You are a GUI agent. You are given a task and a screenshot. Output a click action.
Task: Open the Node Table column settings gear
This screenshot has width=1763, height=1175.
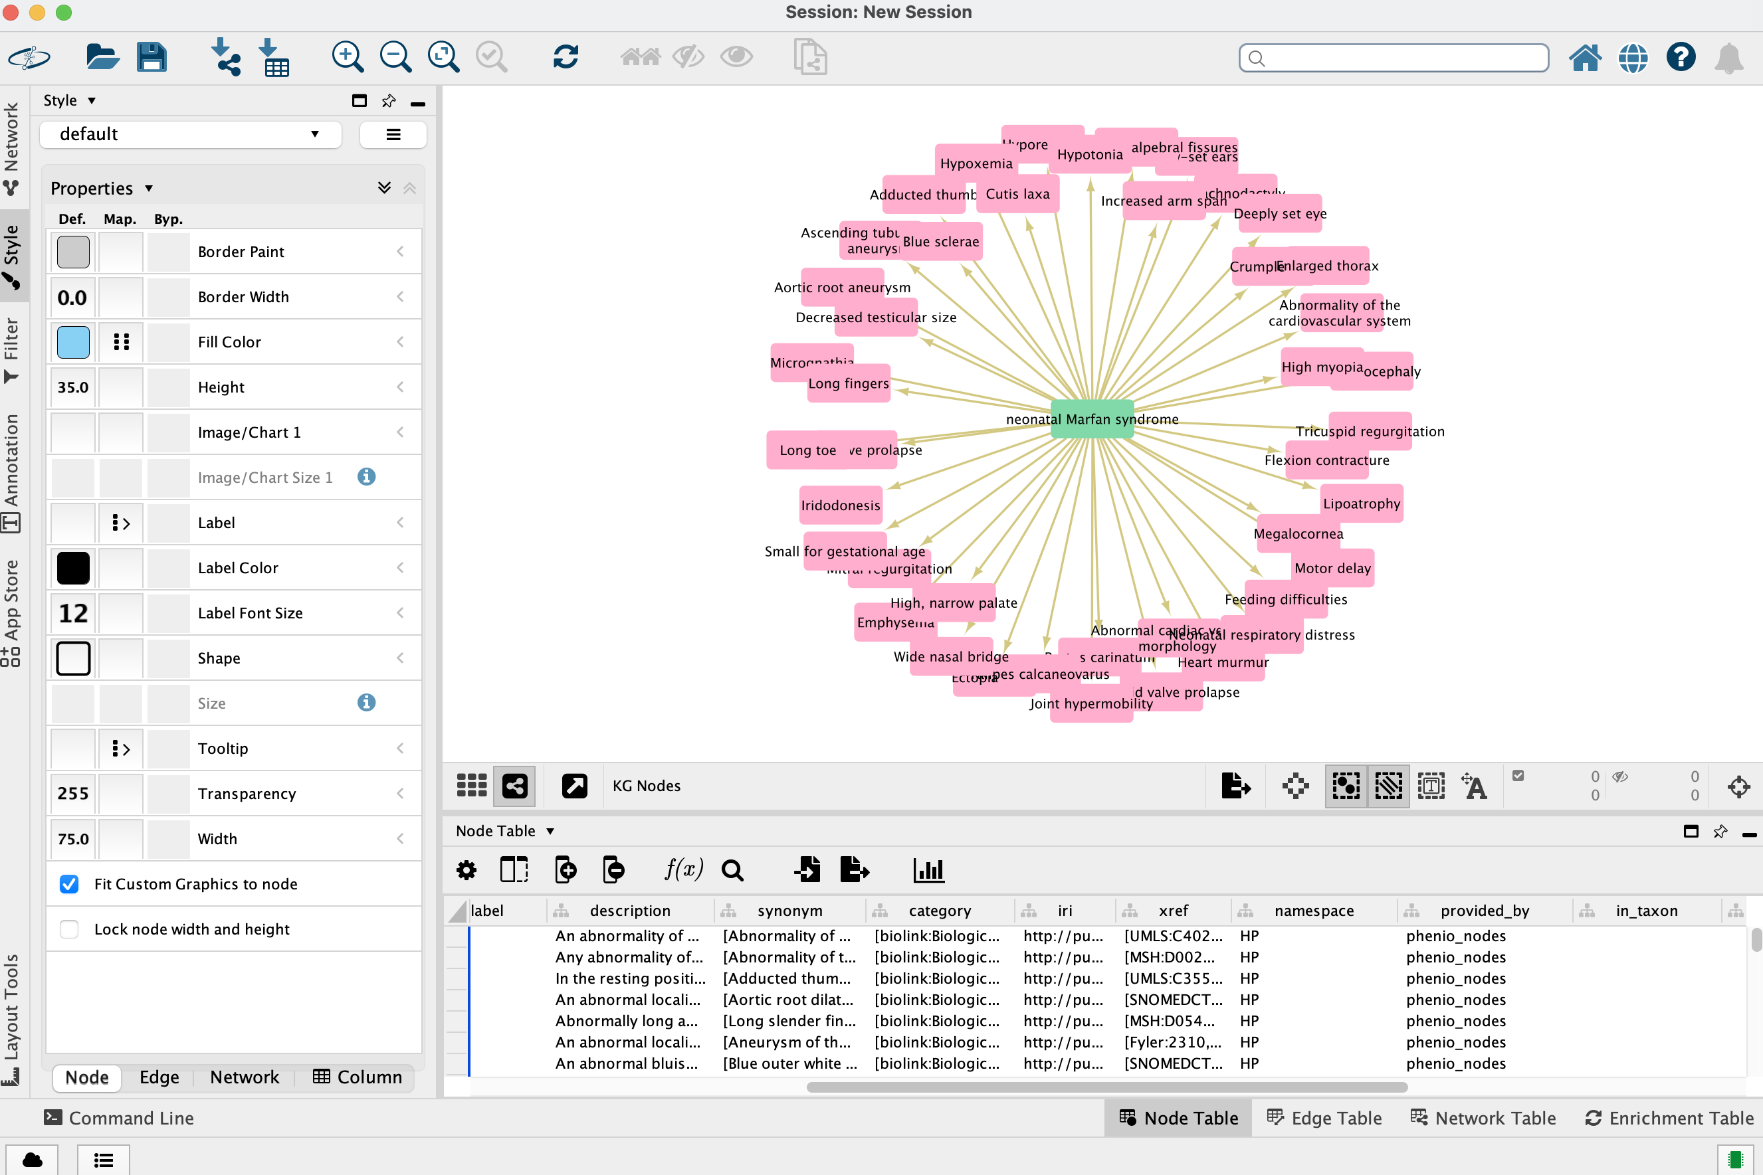pos(465,870)
